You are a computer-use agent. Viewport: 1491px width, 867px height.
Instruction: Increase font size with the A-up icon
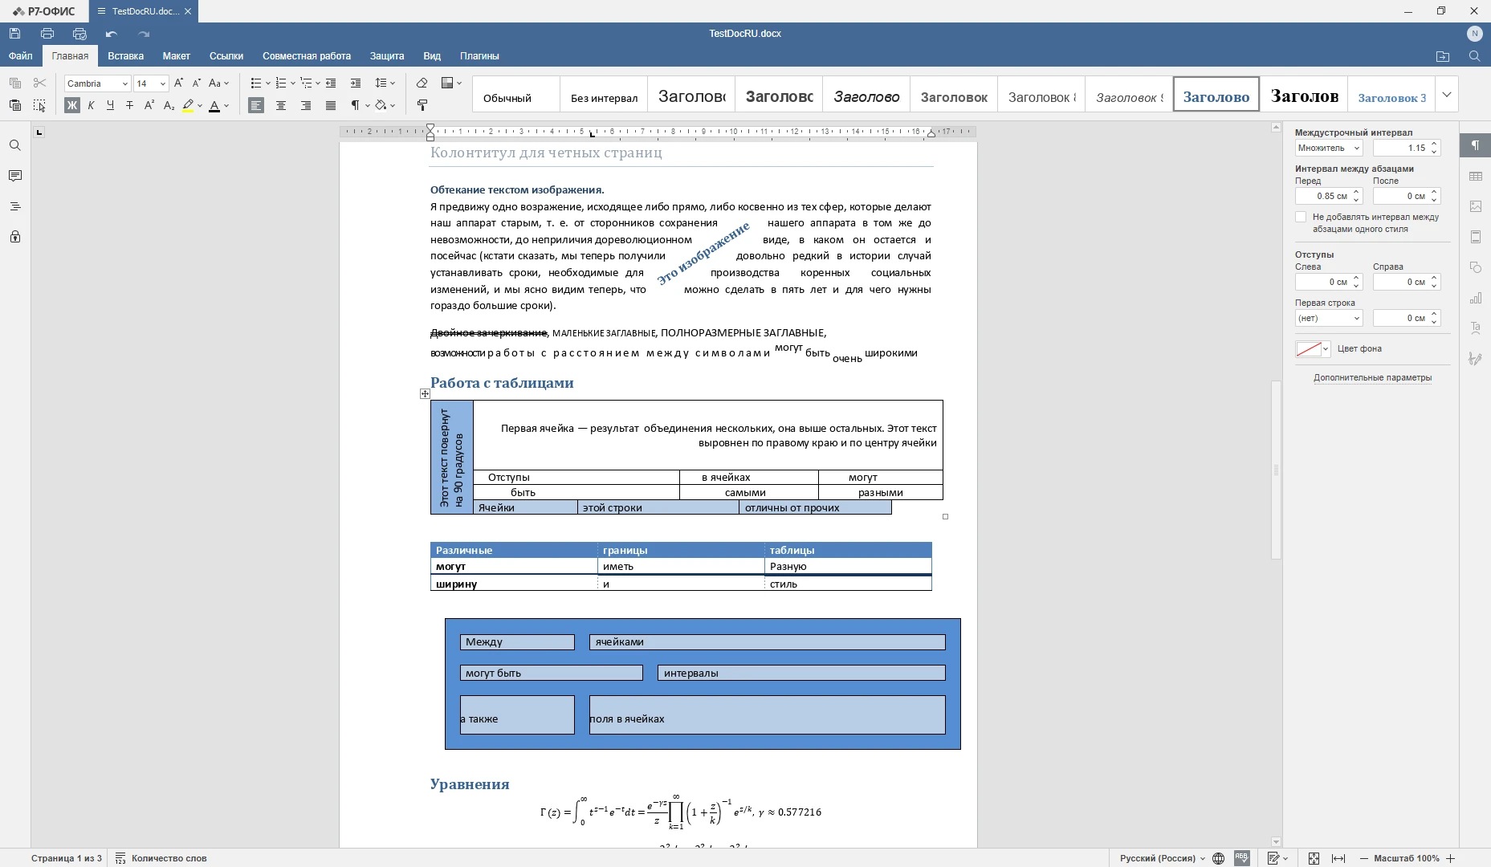(x=178, y=83)
